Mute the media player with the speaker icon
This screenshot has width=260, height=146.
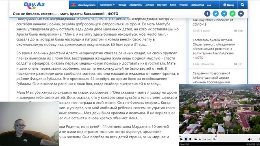point(250,139)
